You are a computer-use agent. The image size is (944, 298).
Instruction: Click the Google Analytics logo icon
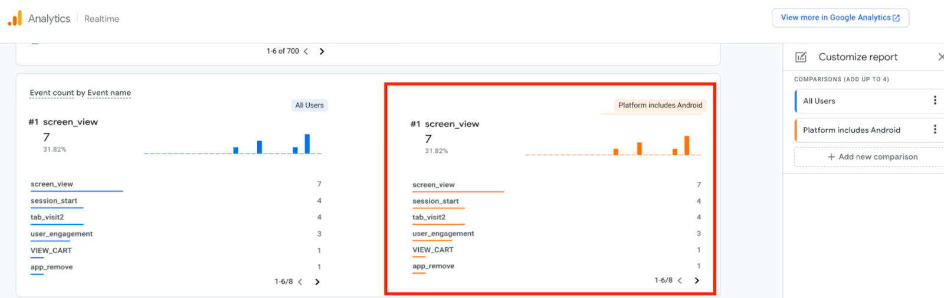tap(15, 18)
